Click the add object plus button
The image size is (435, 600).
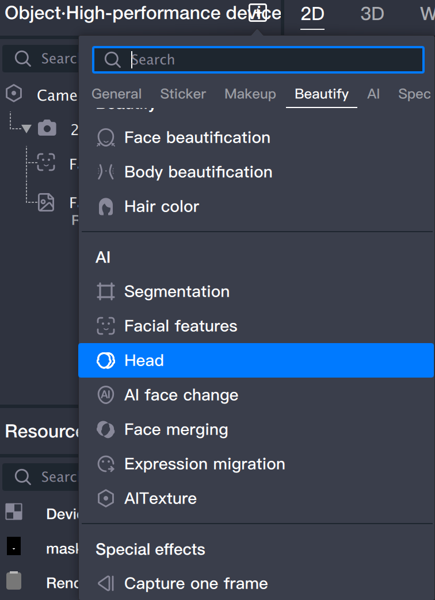[x=258, y=13]
